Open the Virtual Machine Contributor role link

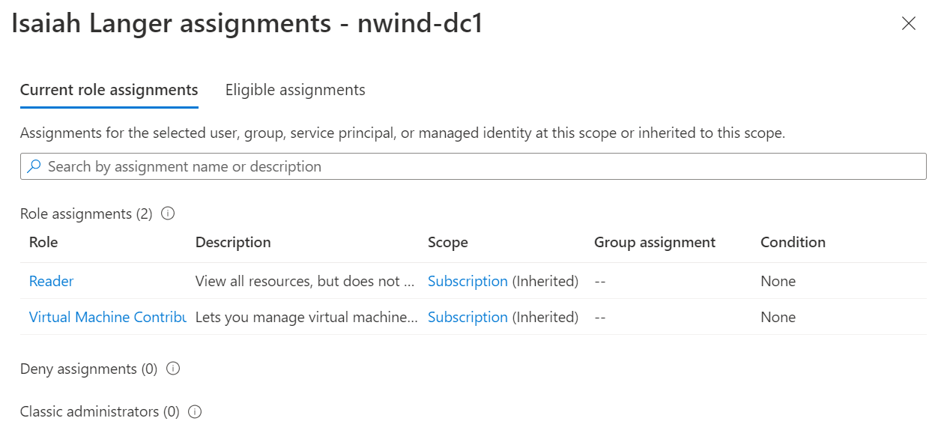tap(107, 317)
